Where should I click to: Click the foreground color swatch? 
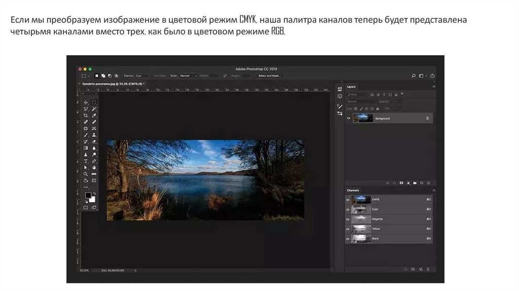(x=88, y=195)
